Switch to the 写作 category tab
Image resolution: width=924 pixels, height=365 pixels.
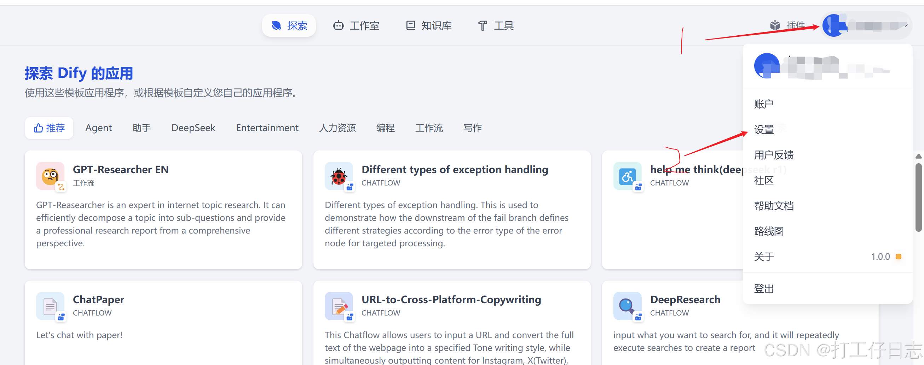coord(472,128)
